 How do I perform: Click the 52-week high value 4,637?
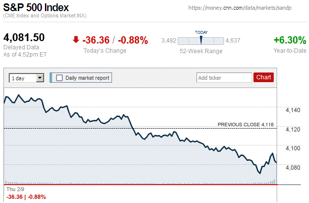click(233, 41)
